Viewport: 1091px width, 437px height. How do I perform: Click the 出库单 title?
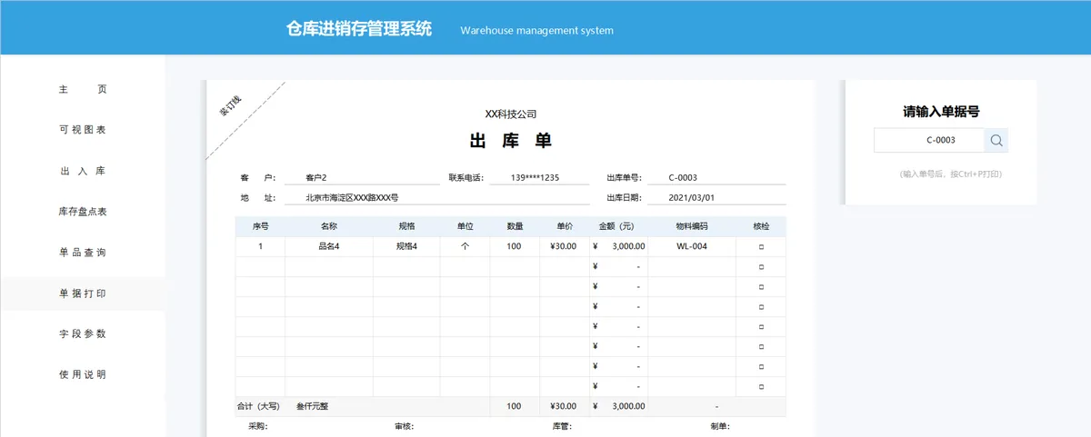coord(510,141)
